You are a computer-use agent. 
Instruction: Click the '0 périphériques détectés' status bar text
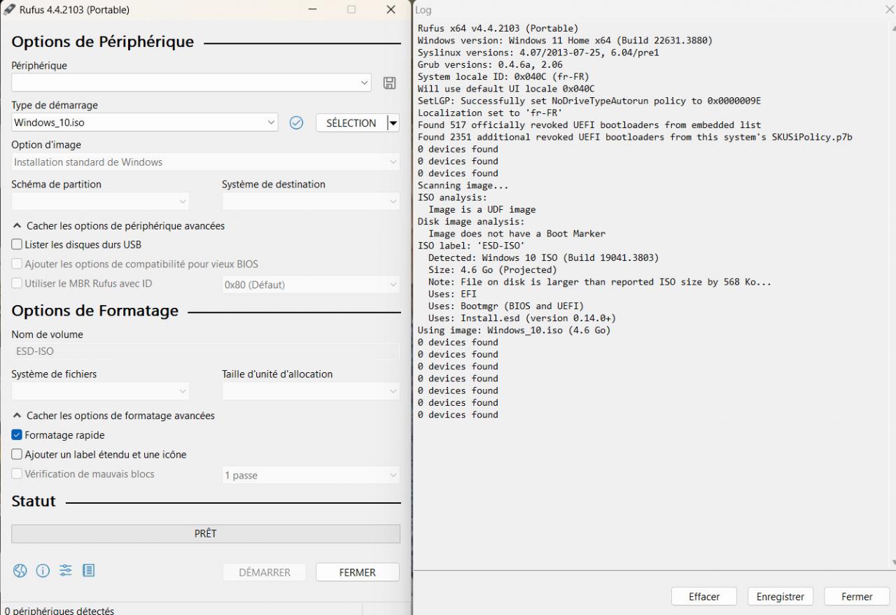(x=59, y=610)
